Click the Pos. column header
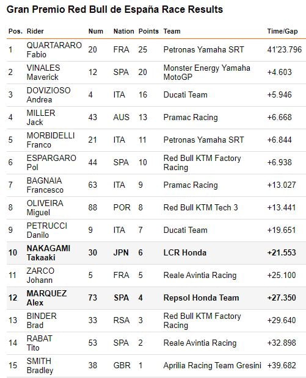The height and width of the screenshot is (378, 306). (x=15, y=31)
